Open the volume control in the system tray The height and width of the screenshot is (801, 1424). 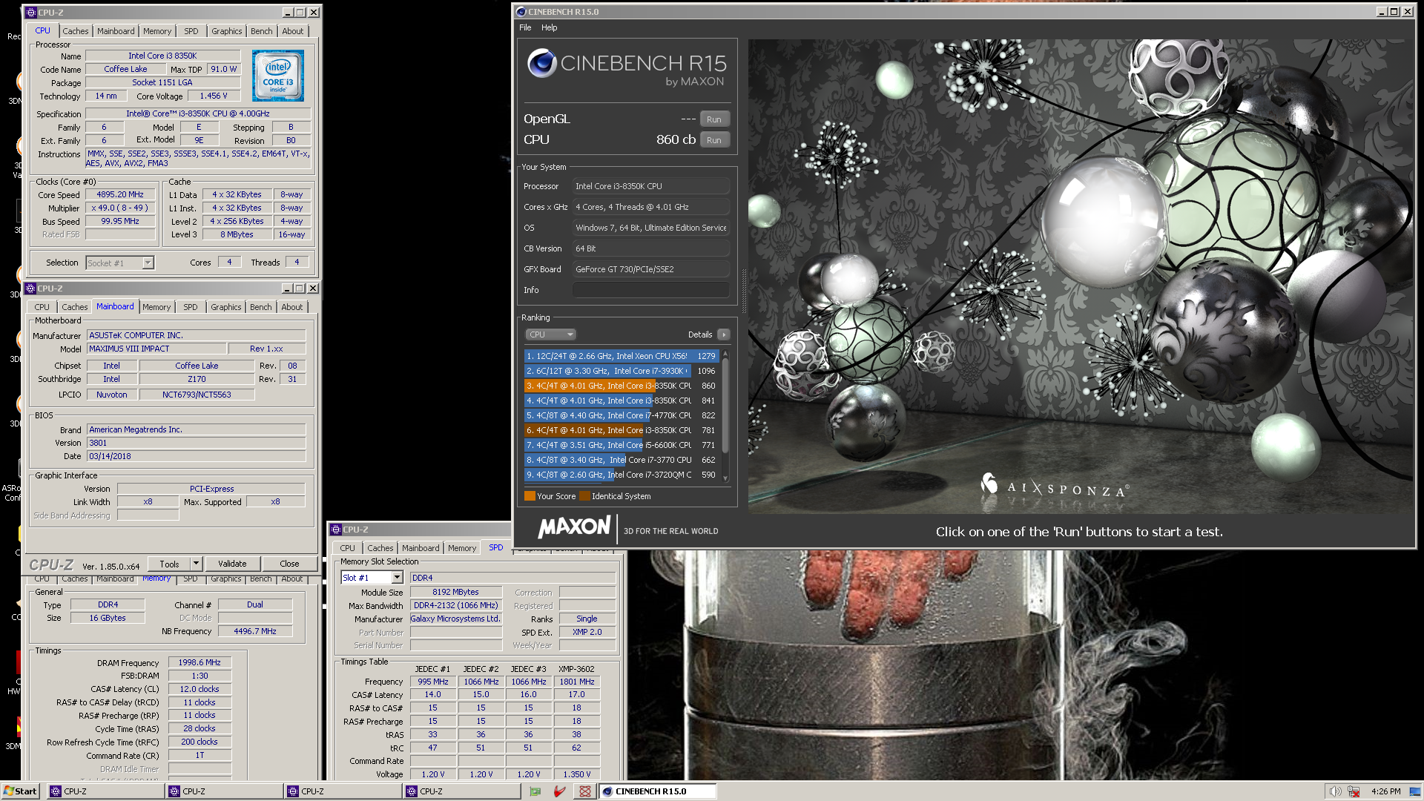pyautogui.click(x=1334, y=791)
